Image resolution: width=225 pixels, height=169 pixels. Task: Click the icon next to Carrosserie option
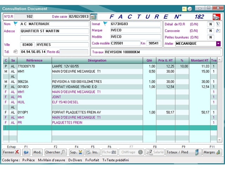tap(218, 31)
